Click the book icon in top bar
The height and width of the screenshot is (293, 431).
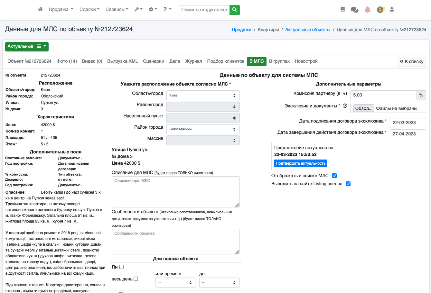pyautogui.click(x=342, y=10)
